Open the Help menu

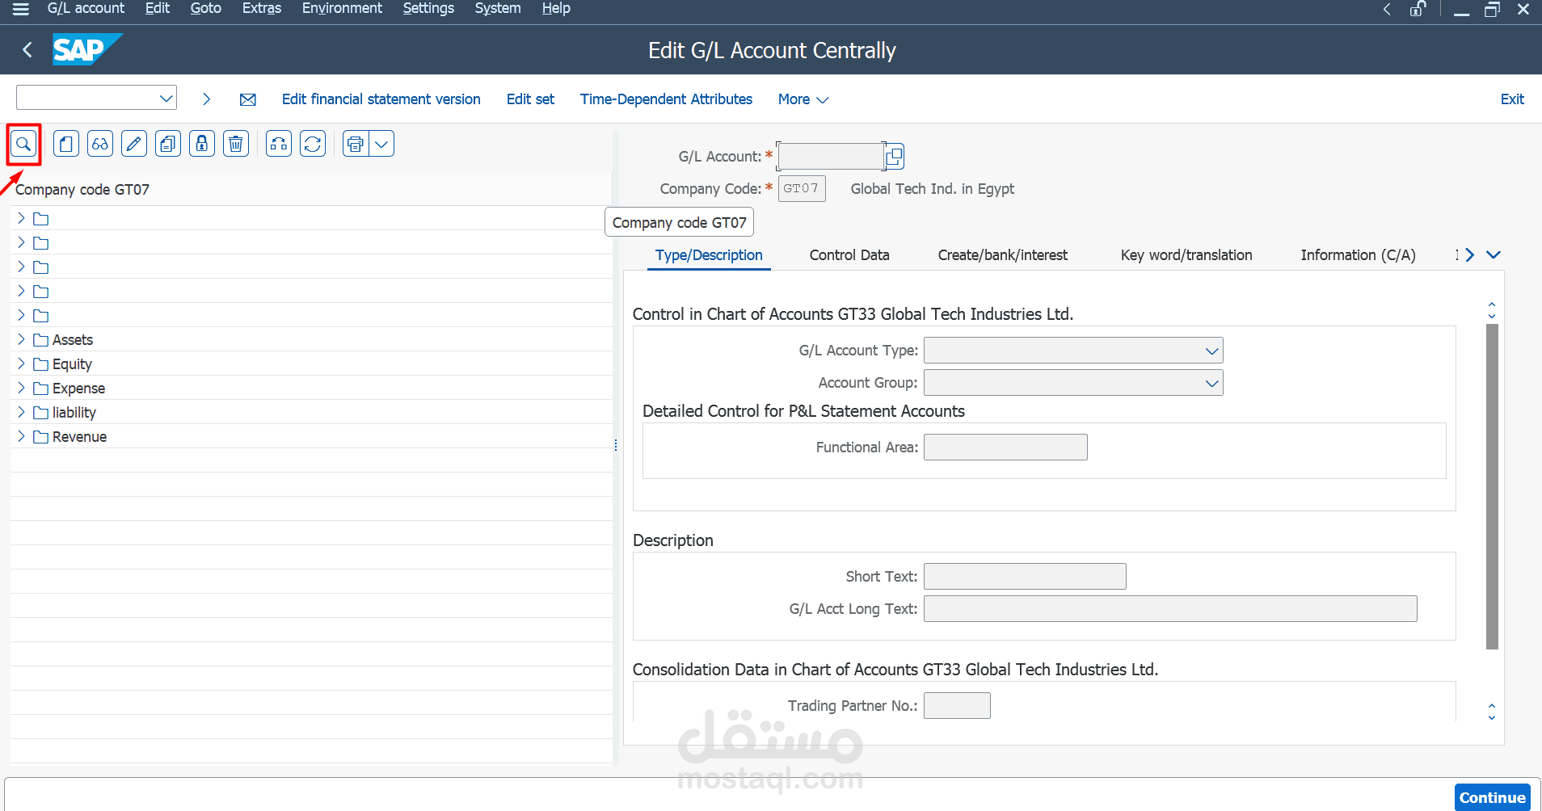pyautogui.click(x=556, y=8)
